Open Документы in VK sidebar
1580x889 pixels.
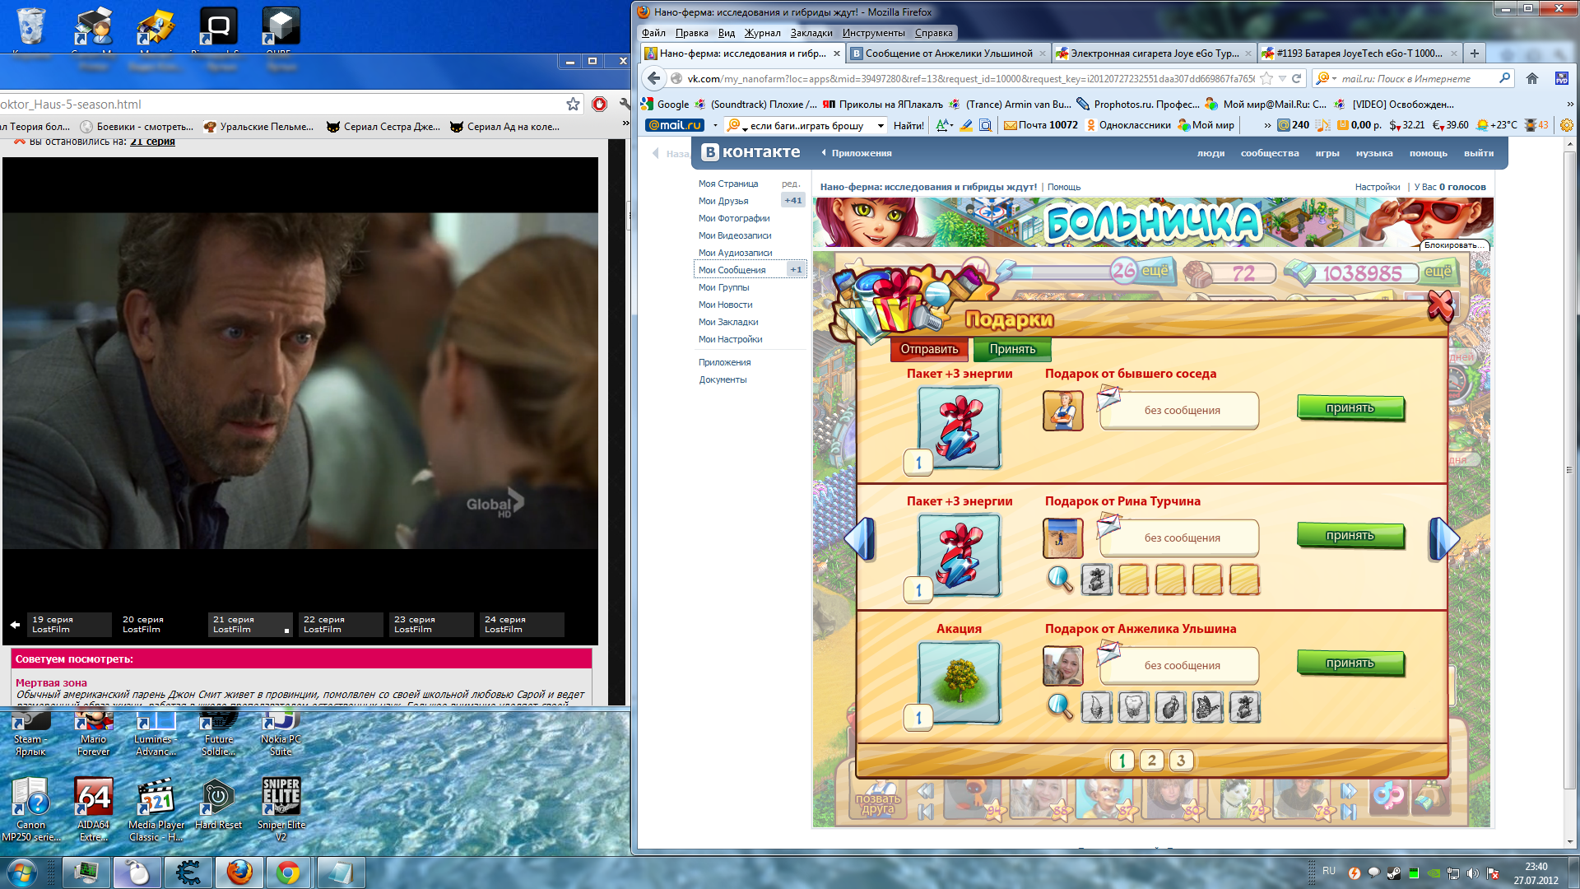coord(723,379)
